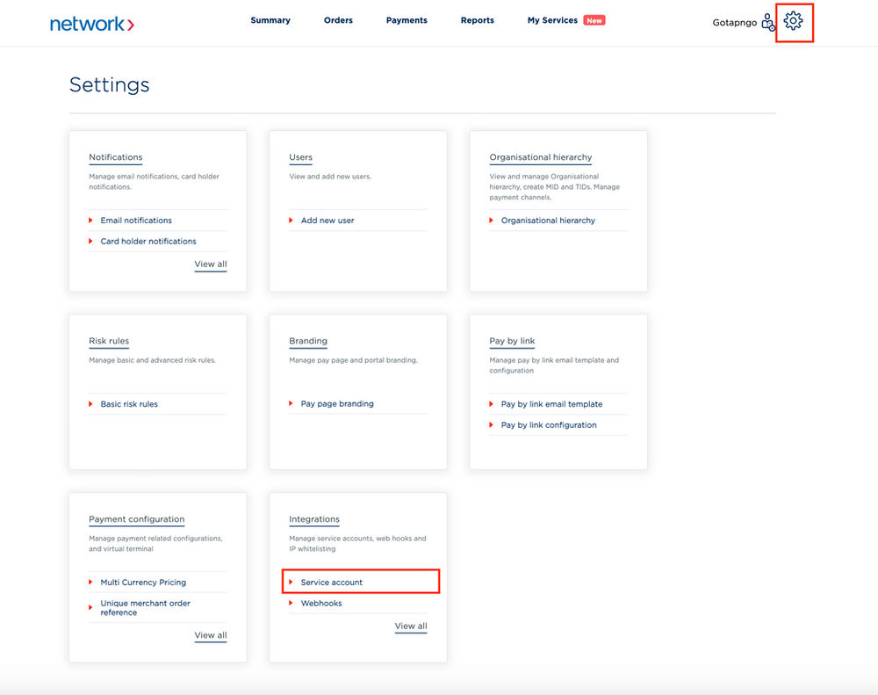This screenshot has height=695, width=878.
Task: Open the Orders menu
Action: [338, 19]
